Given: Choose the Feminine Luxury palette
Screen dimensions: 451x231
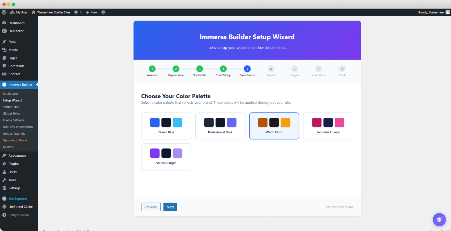Looking at the screenshot, I should 328,126.
